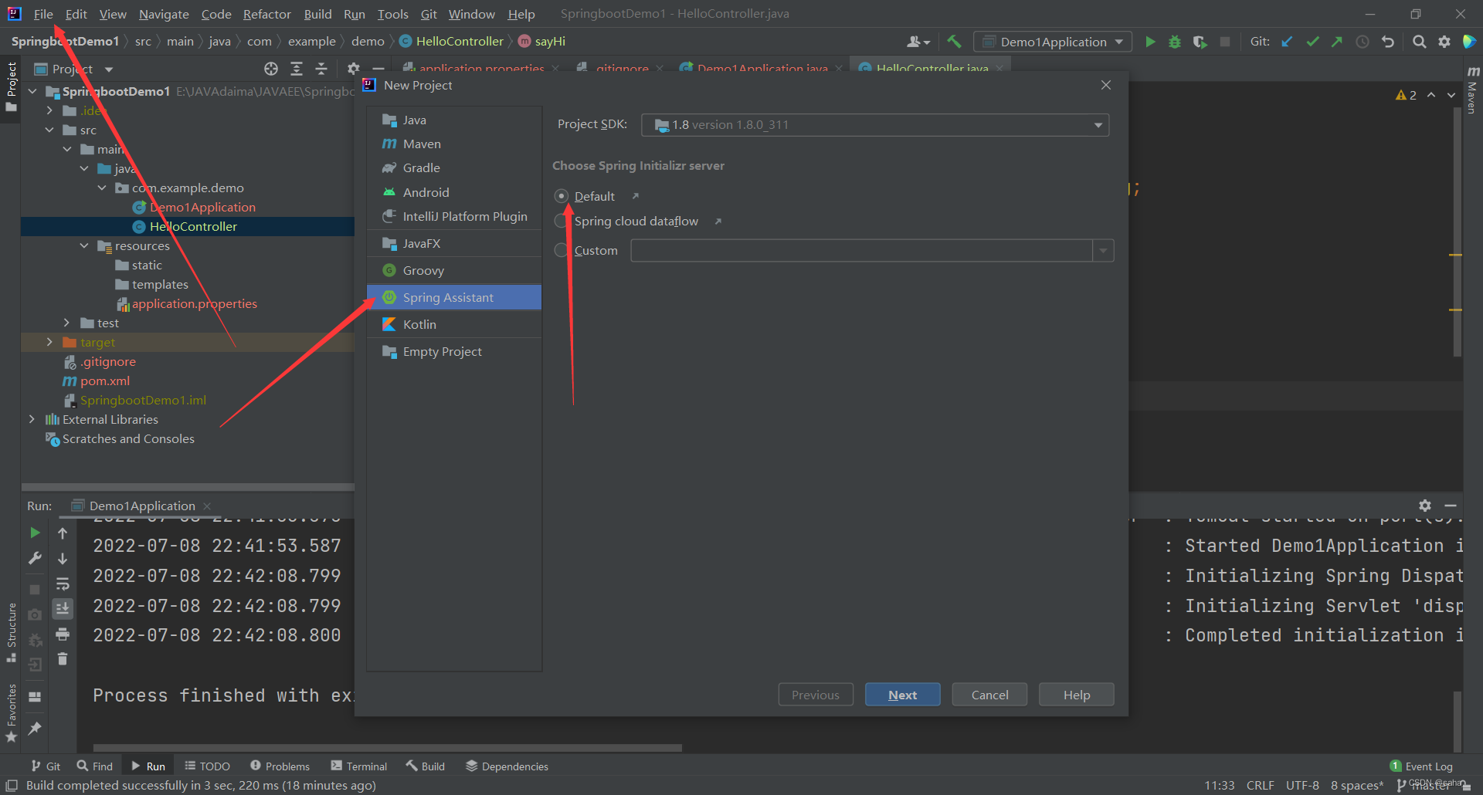
Task: Click Expand All icon in Project panel
Action: [x=296, y=69]
